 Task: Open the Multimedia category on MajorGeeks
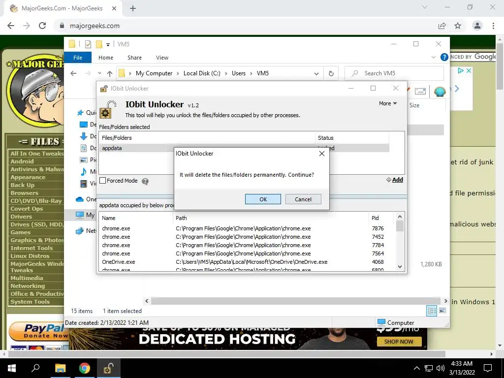coord(27,278)
